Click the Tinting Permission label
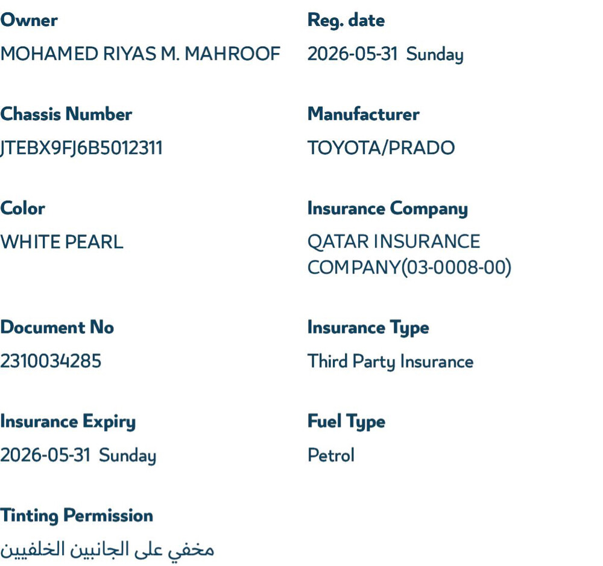The height and width of the screenshot is (566, 603). (x=77, y=516)
